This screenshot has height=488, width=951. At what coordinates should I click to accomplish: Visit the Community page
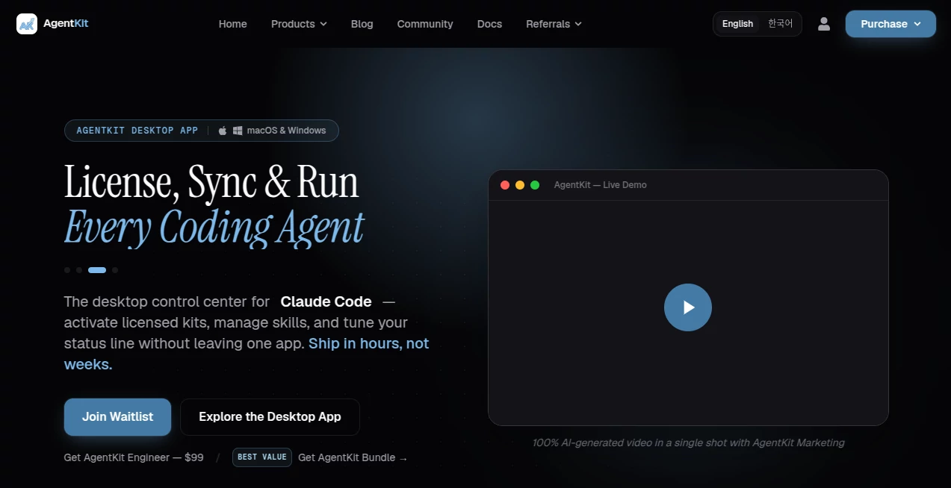point(425,24)
